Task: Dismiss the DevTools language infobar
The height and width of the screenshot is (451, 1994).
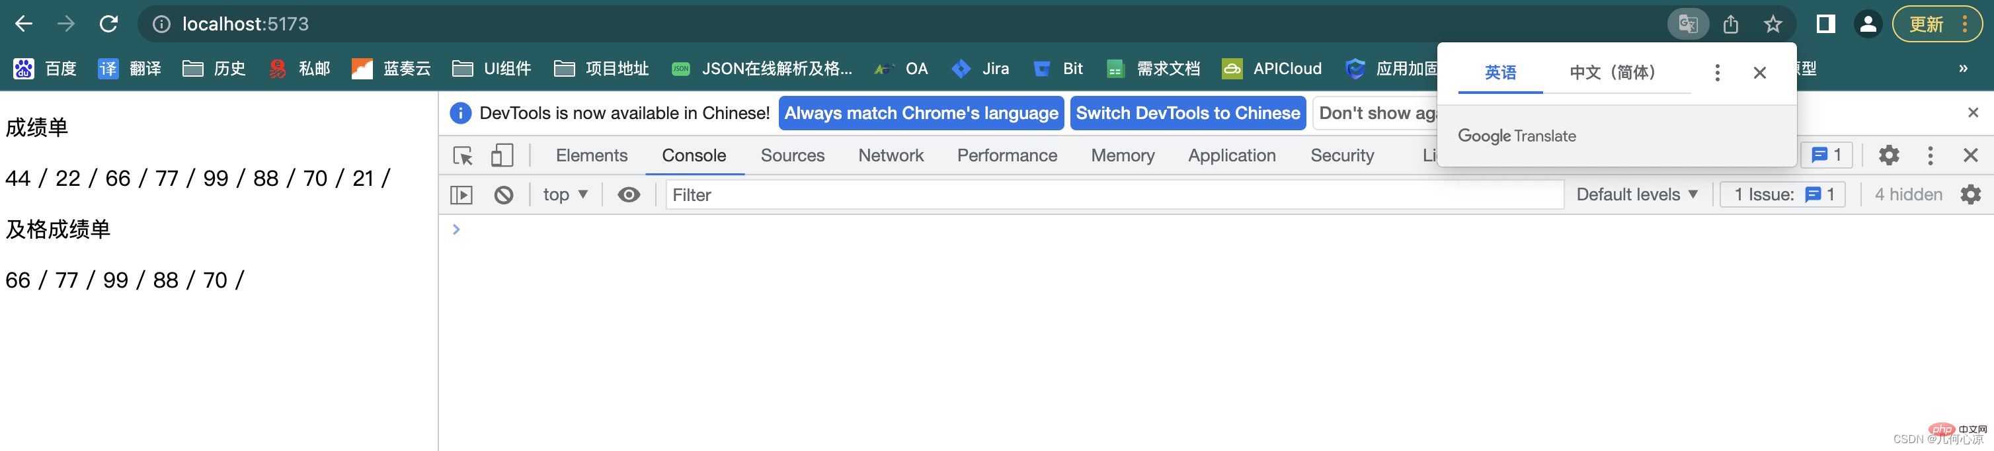Action: tap(1973, 113)
